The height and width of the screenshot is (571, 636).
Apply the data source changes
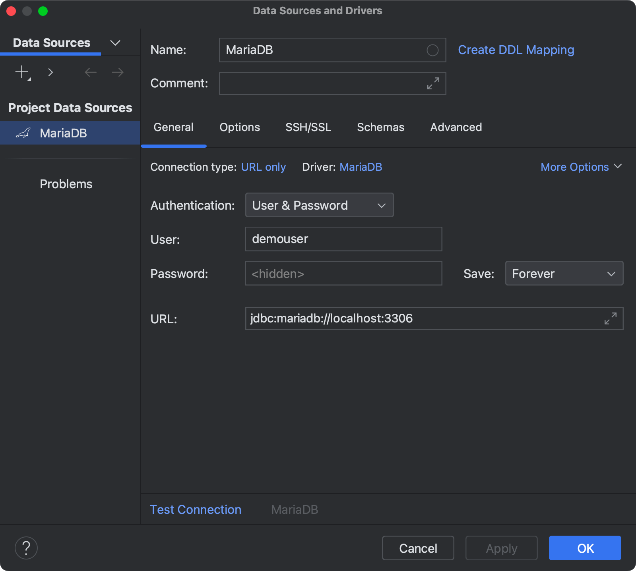[501, 548]
